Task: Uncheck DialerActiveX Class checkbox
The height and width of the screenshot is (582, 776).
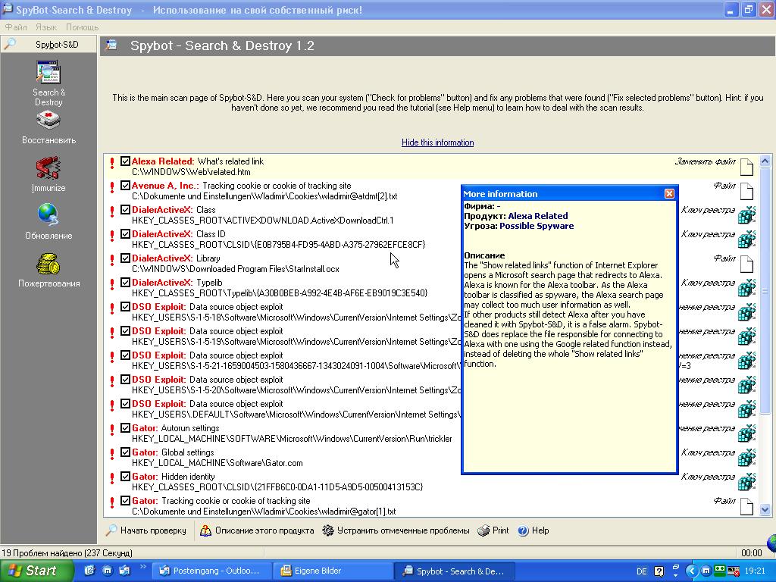Action: pyautogui.click(x=125, y=210)
